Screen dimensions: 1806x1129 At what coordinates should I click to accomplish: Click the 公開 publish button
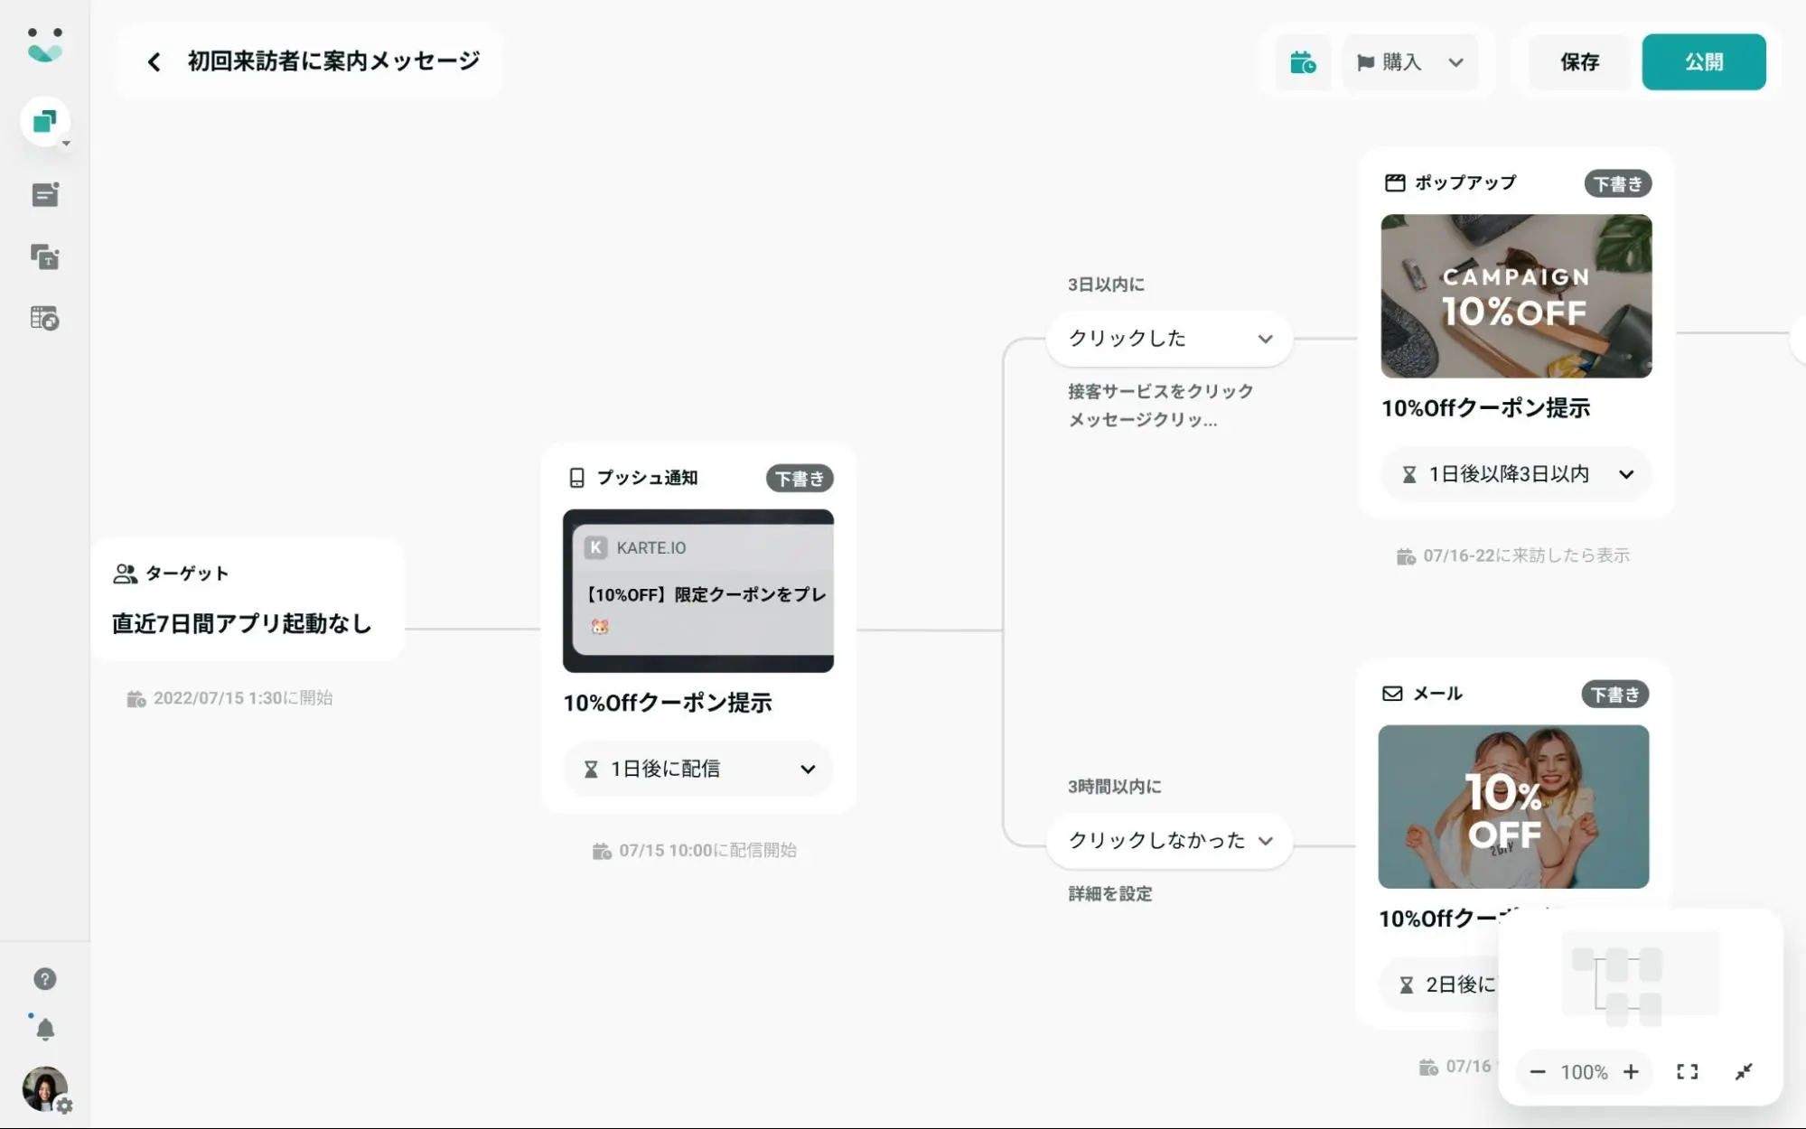pos(1703,62)
